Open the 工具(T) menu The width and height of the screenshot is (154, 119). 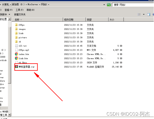(x=19, y=10)
